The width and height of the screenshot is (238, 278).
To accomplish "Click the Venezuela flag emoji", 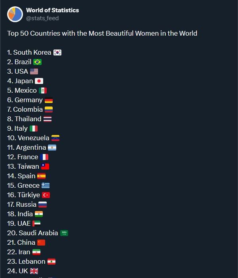I will pos(55,138).
